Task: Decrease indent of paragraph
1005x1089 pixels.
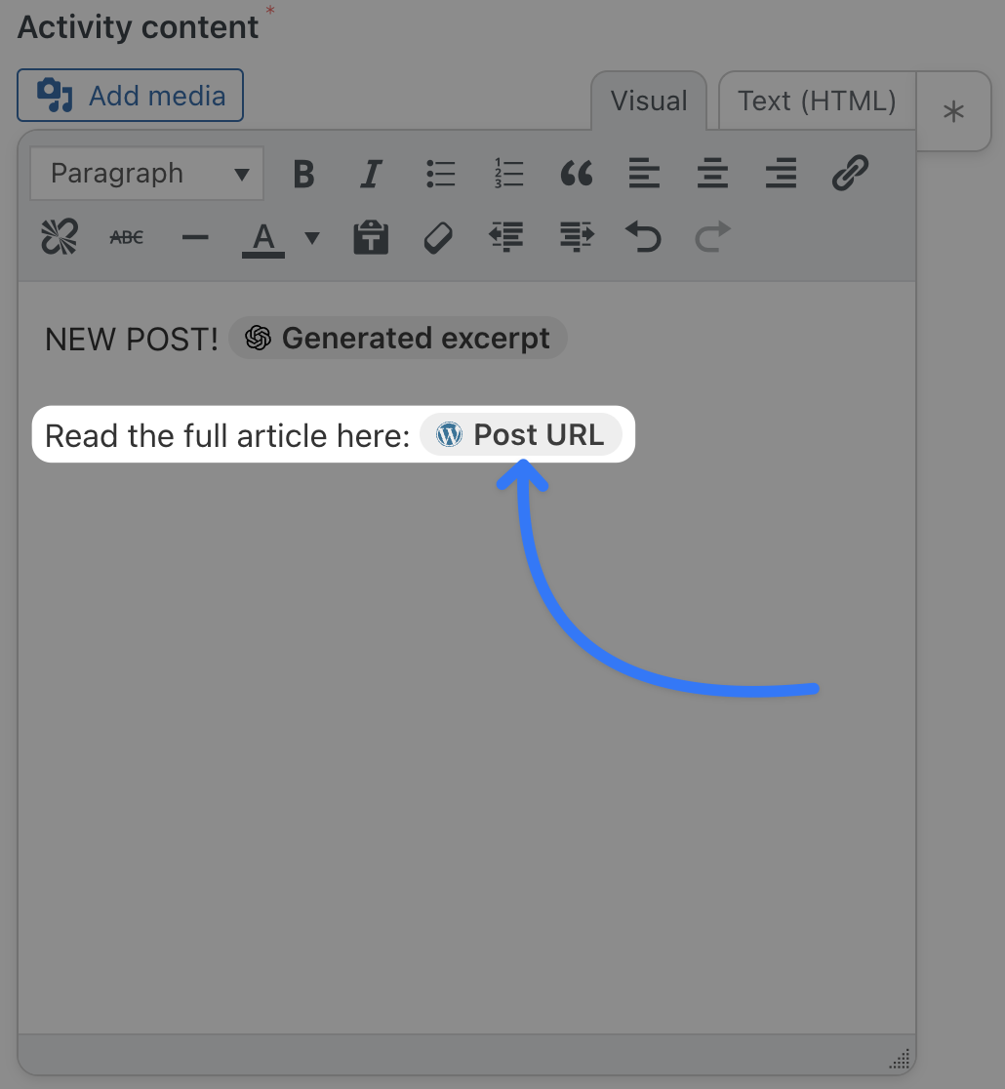Action: [506, 237]
